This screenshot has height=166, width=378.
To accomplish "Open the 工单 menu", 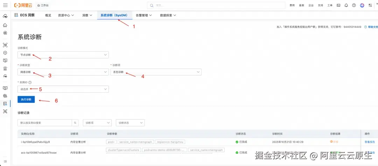I will point(330,5).
